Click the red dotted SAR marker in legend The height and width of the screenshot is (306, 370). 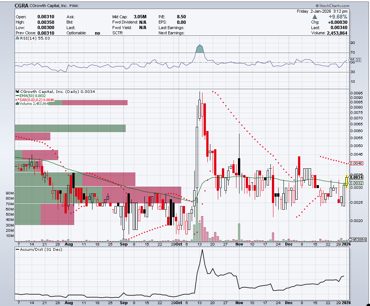click(x=17, y=100)
